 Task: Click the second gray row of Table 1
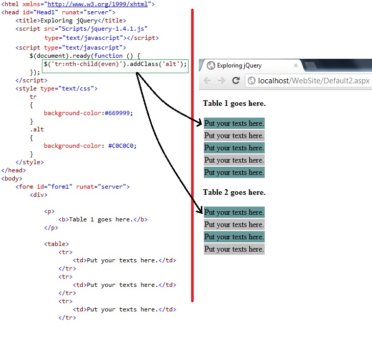click(x=234, y=136)
